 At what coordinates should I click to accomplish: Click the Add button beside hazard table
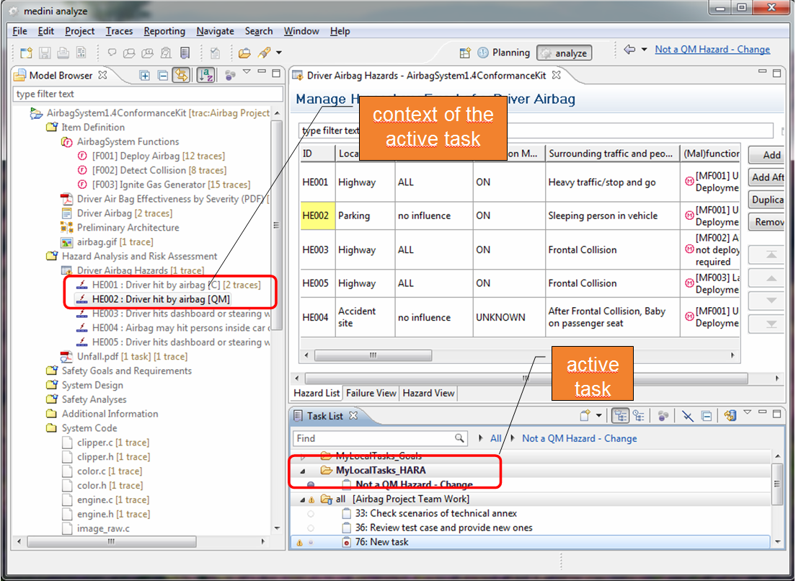click(x=771, y=155)
